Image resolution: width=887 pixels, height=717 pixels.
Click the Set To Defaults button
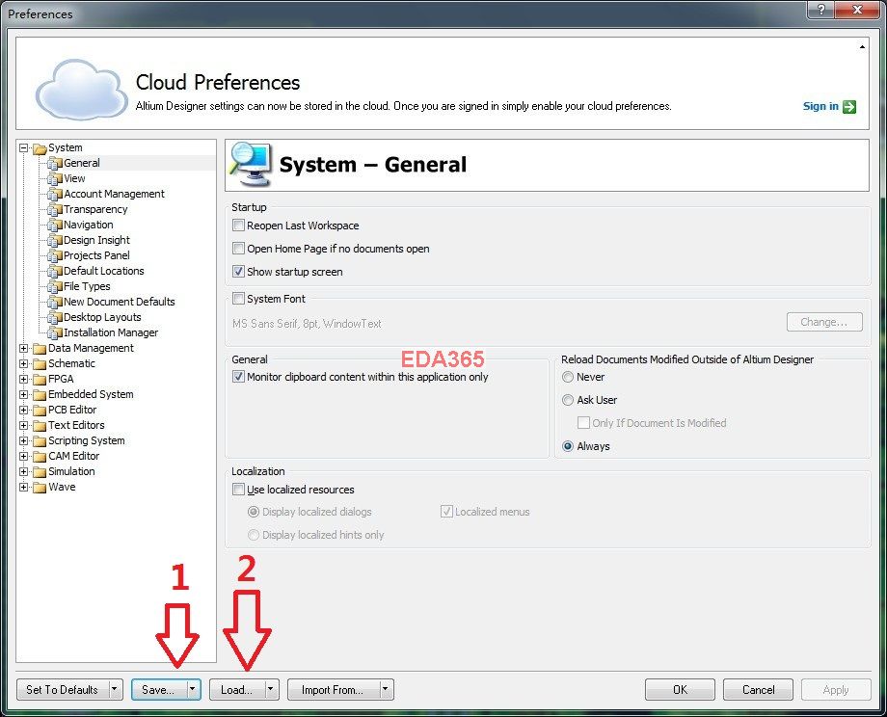pos(63,689)
